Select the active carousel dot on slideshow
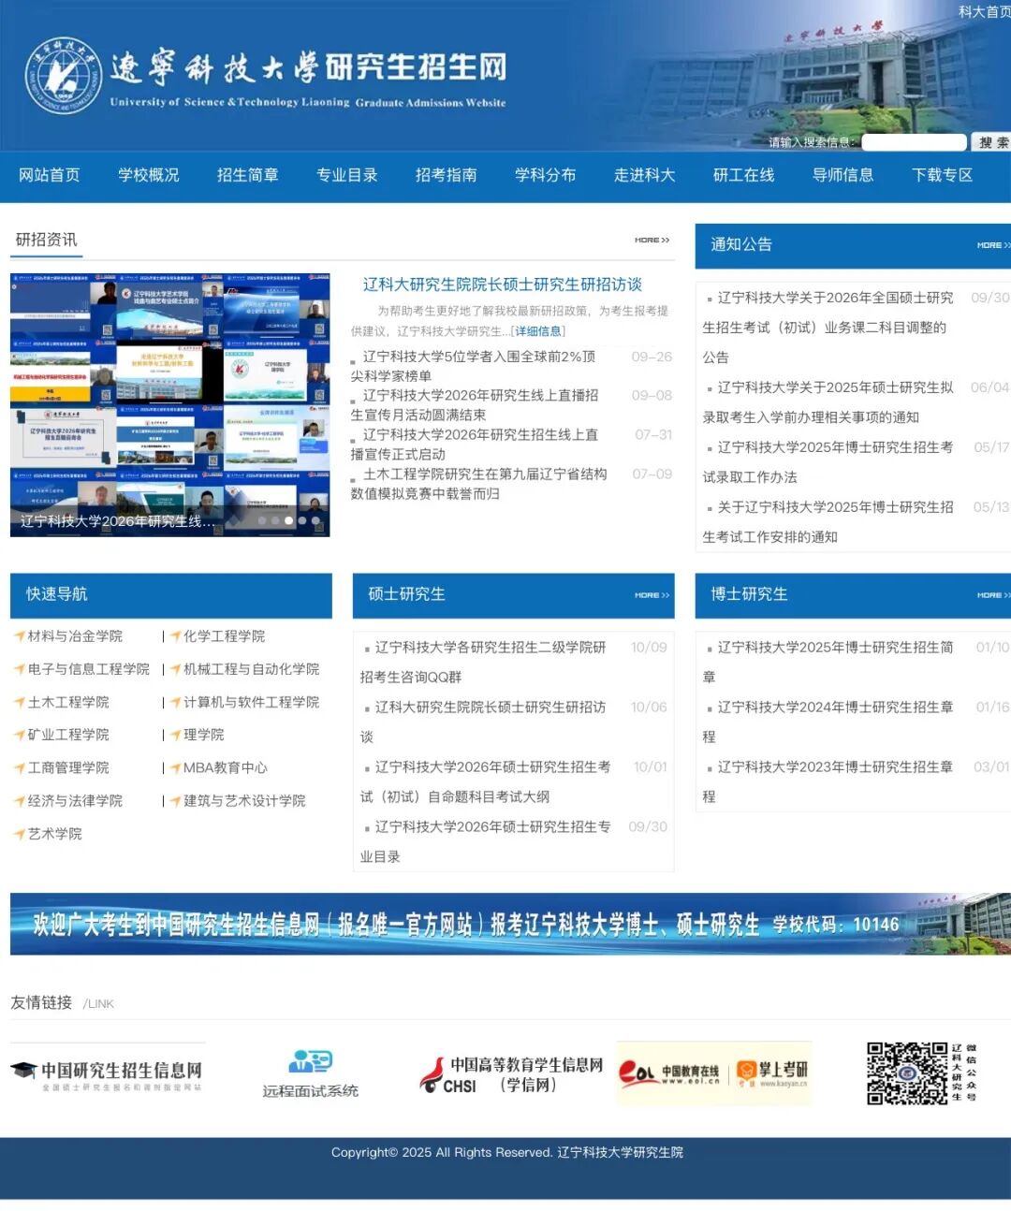Image resolution: width=1011 pixels, height=1211 pixels. tap(288, 520)
